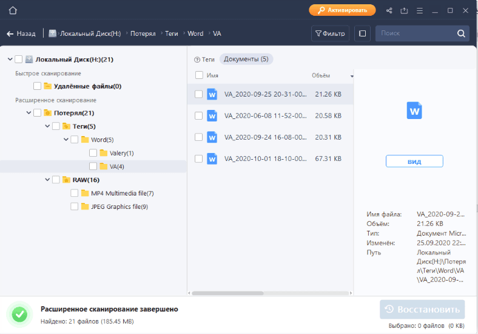Screen dimensions: 478x334
Task: Enable the select-all checkbox beside Имя
Action: 199,75
